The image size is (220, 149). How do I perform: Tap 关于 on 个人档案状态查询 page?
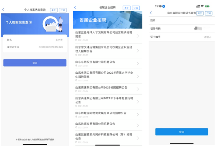[54, 10]
